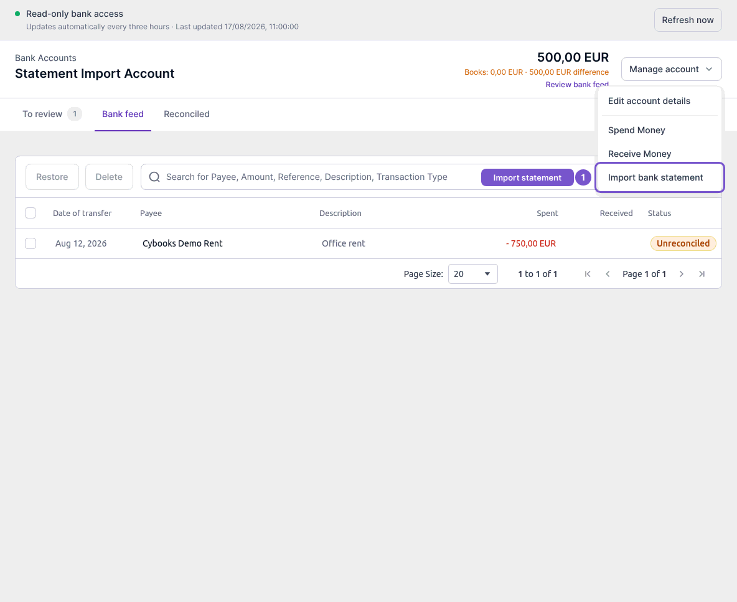The height and width of the screenshot is (602, 737).
Task: Click the - 750,00 EUR amount
Action: click(531, 243)
